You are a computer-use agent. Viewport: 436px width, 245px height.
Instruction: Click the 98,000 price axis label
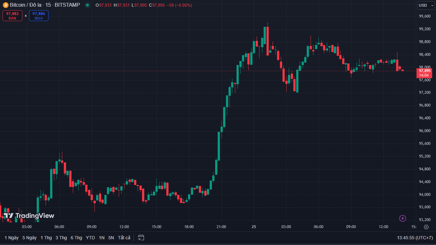click(425, 67)
